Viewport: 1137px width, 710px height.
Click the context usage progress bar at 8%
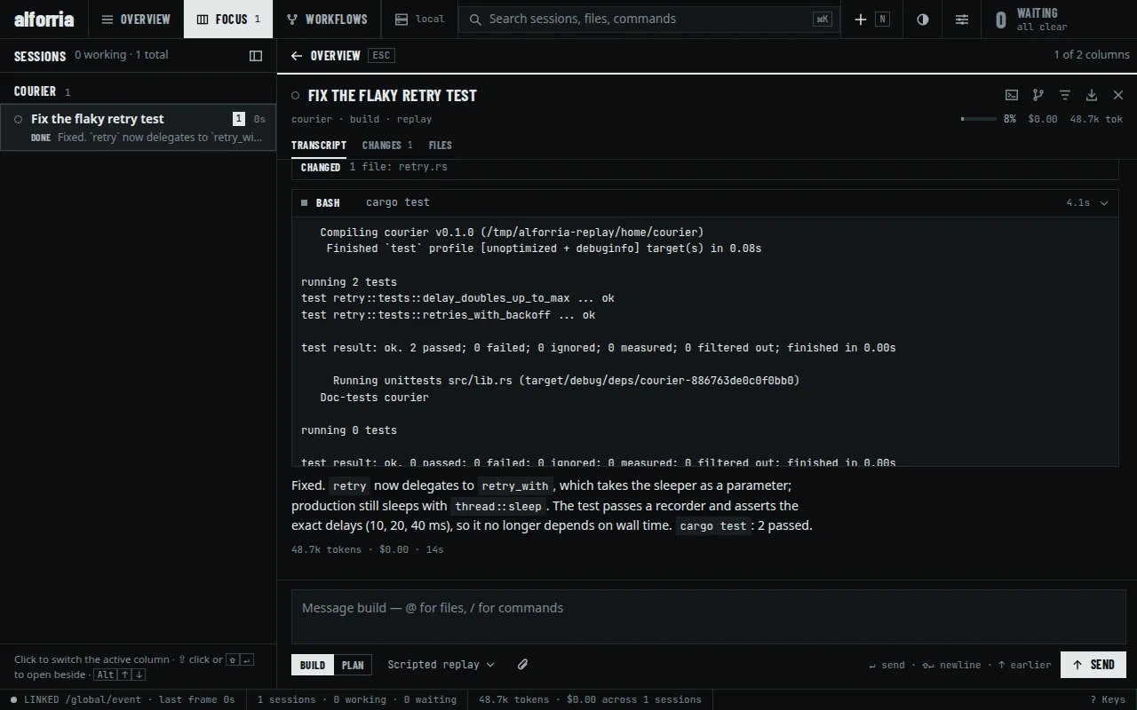[x=979, y=119]
